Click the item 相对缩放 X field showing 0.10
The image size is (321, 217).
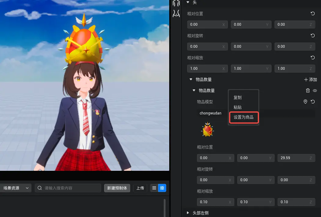(x=216, y=202)
